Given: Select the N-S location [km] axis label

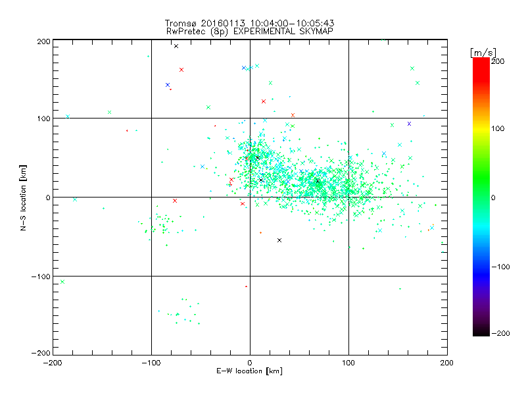Looking at the screenshot, I should [x=23, y=197].
